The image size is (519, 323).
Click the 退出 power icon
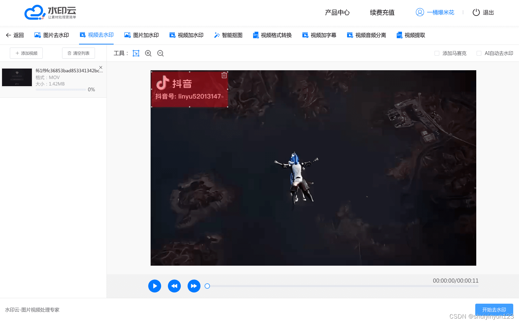click(476, 12)
